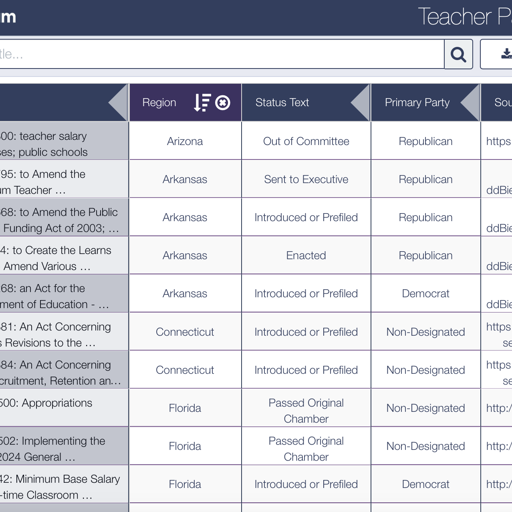Open the Create the Learns bill title
This screenshot has width=512, height=512.
point(55,258)
